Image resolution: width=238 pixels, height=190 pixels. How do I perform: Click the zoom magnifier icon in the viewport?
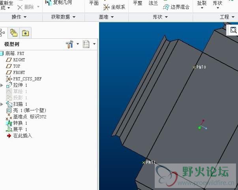coord(233,30)
